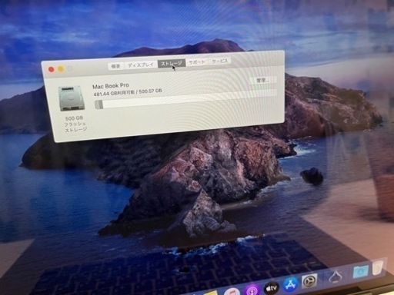Close the About This Mac window

click(52, 69)
